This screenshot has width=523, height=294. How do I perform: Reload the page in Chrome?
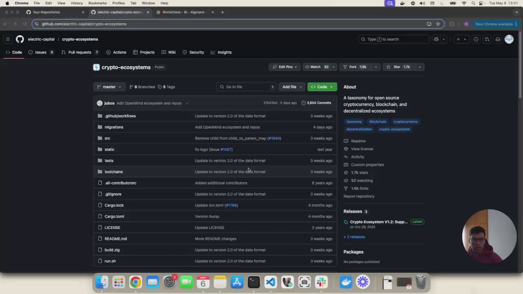(x=25, y=24)
